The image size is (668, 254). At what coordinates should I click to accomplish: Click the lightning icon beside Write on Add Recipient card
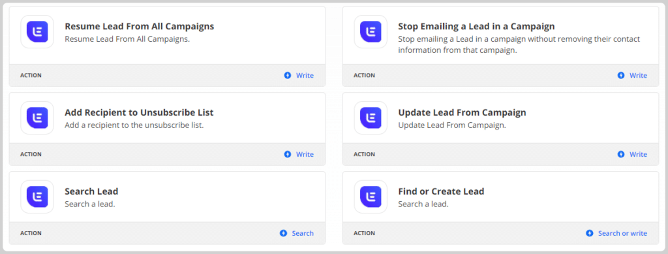tap(288, 154)
